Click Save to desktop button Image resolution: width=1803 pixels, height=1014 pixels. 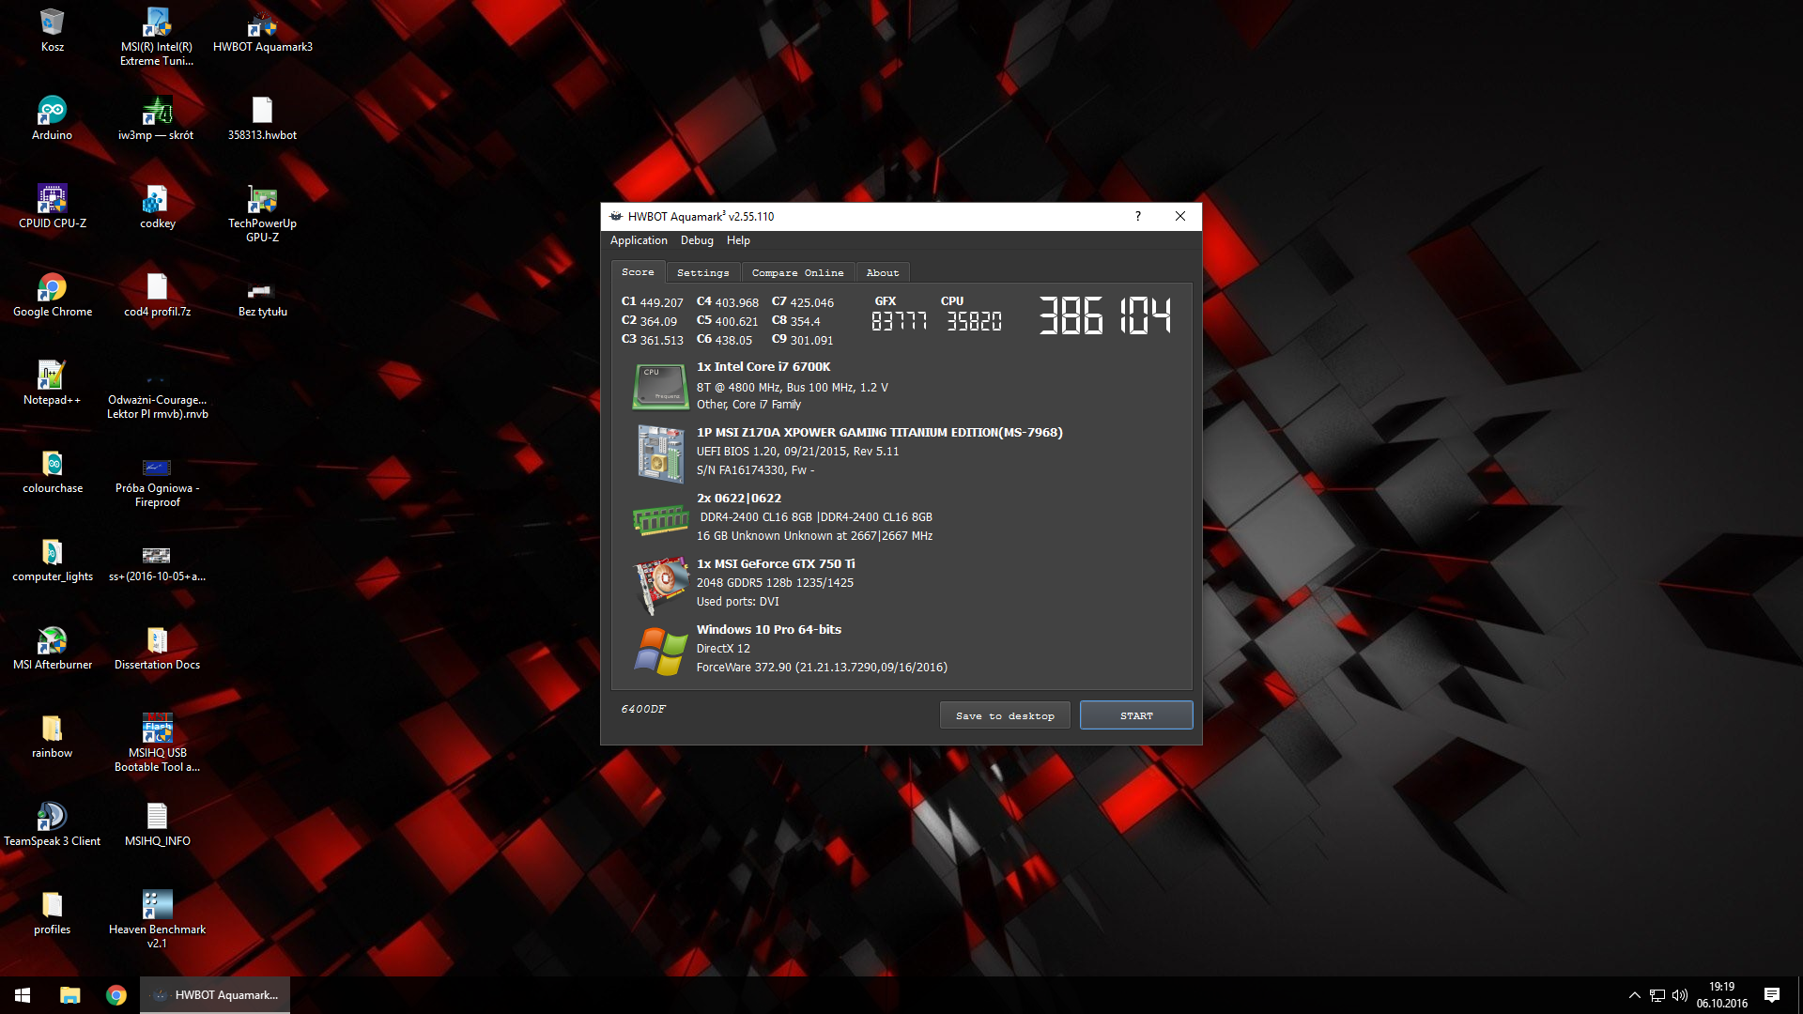tap(1005, 715)
